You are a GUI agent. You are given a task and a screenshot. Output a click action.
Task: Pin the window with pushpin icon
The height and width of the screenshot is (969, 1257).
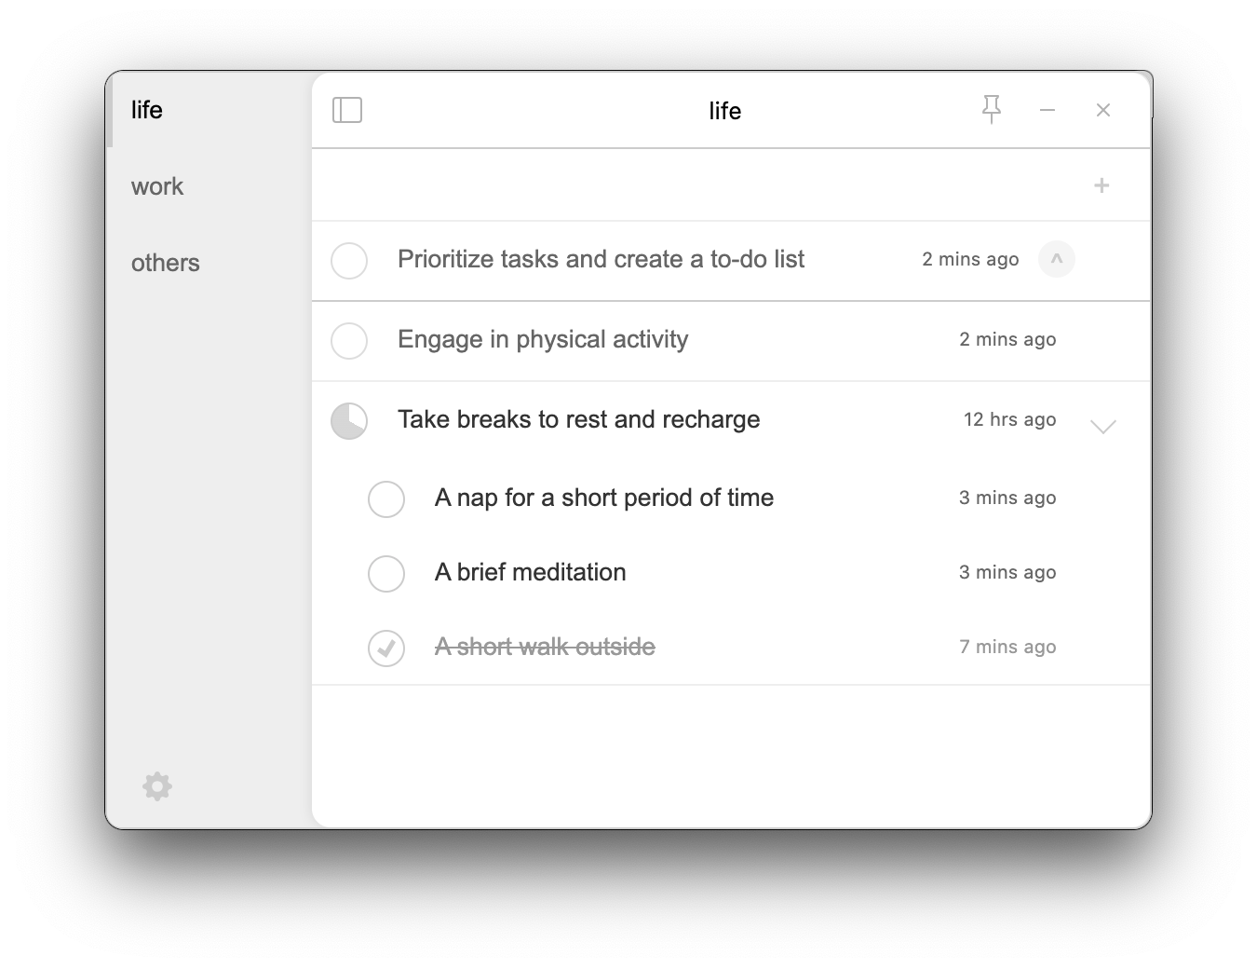[992, 110]
